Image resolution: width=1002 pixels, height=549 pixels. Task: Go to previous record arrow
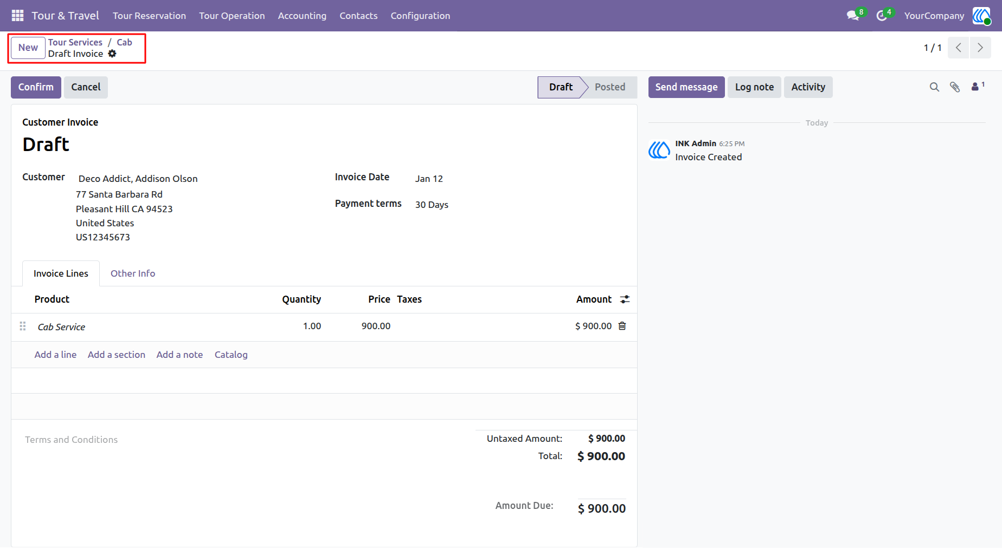[959, 48]
